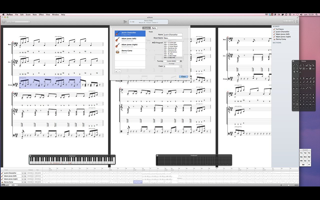Click Justin Chancellor volume slider

[31, 173]
